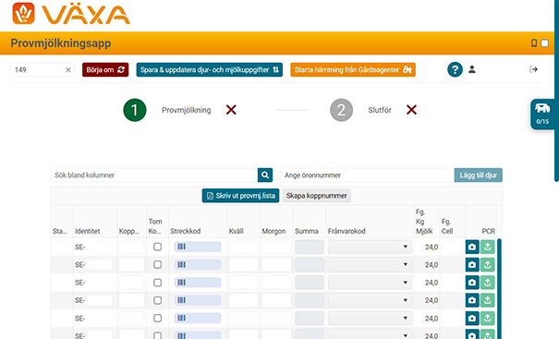
Task: Click Skriv ut provmj.lista
Action: (240, 196)
